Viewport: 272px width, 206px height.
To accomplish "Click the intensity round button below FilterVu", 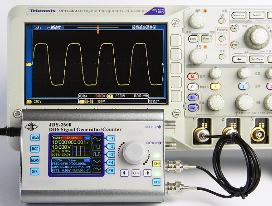I will (x=222, y=56).
